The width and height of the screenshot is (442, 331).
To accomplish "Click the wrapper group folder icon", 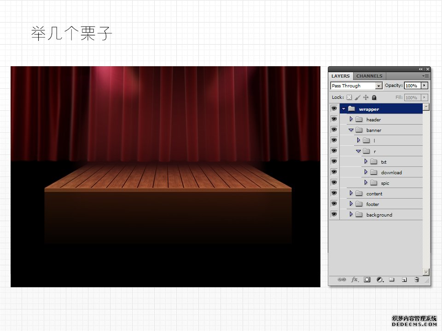I will [x=351, y=108].
